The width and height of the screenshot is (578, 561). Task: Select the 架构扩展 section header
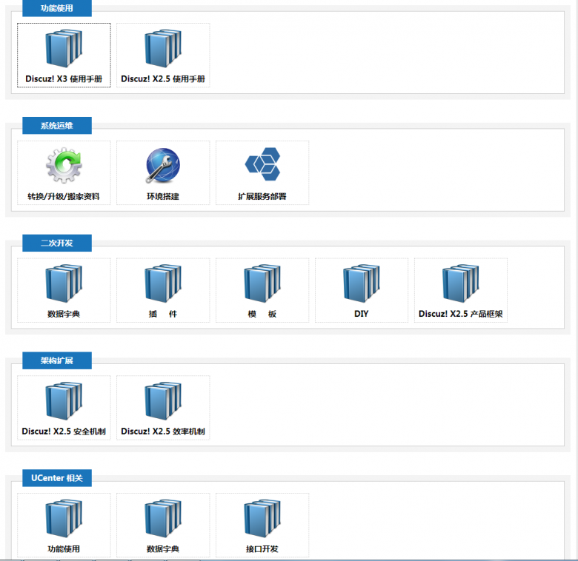click(57, 360)
